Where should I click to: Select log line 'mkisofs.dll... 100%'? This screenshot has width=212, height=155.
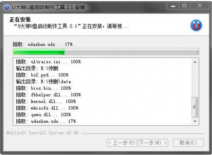[47, 108]
